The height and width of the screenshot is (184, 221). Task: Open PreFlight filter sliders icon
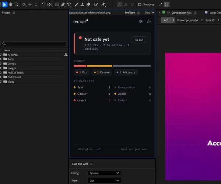[141, 21]
